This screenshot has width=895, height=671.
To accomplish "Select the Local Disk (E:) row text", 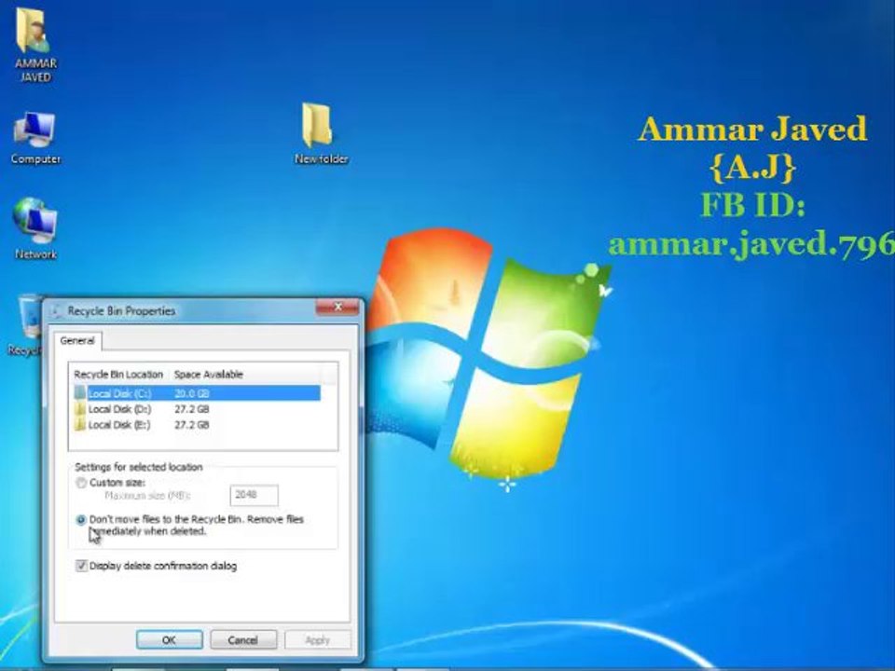I will click(x=119, y=425).
